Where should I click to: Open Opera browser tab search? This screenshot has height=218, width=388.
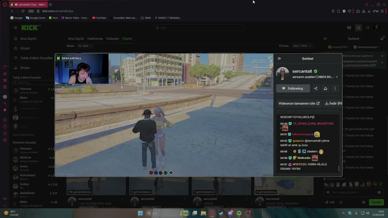tap(366, 5)
